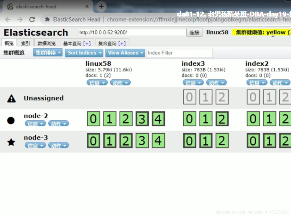This screenshot has width=291, height=217.
Task: Open index3 信息 dropdown
Action: [193, 83]
